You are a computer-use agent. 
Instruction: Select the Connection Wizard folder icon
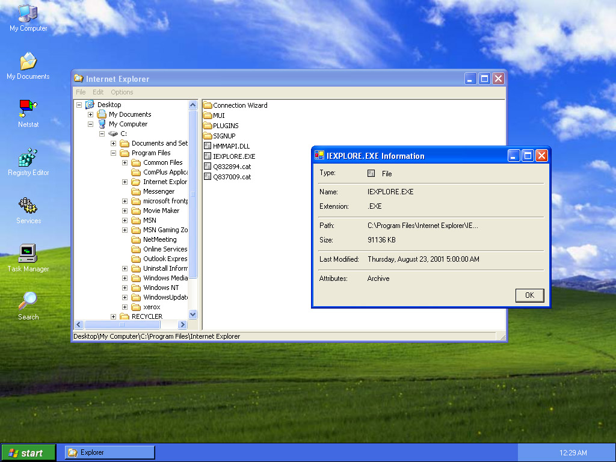coord(208,105)
